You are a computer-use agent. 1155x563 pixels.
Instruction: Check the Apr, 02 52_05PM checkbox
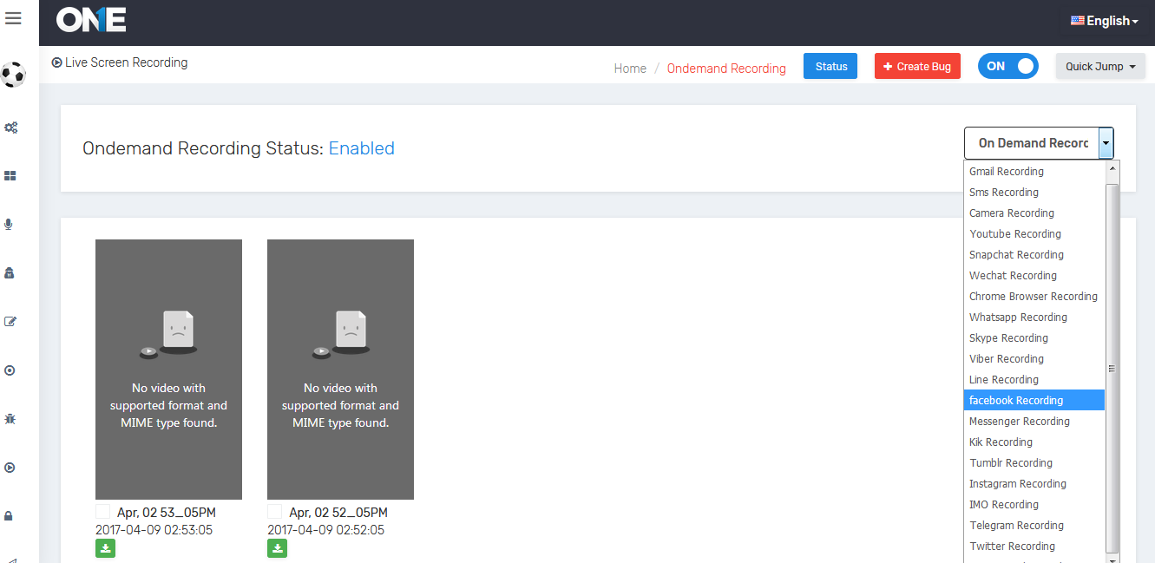pyautogui.click(x=275, y=512)
